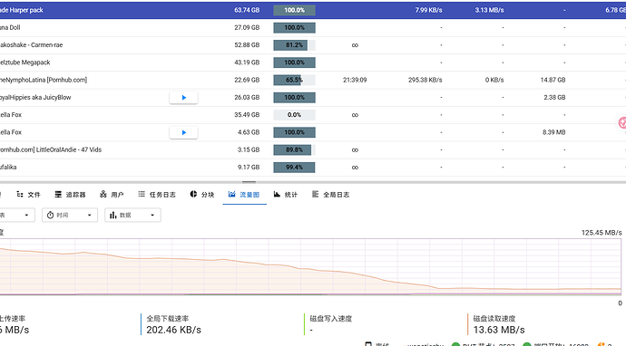The image size is (626, 346).
Task: Select the 流量图 tab
Action: point(244,195)
